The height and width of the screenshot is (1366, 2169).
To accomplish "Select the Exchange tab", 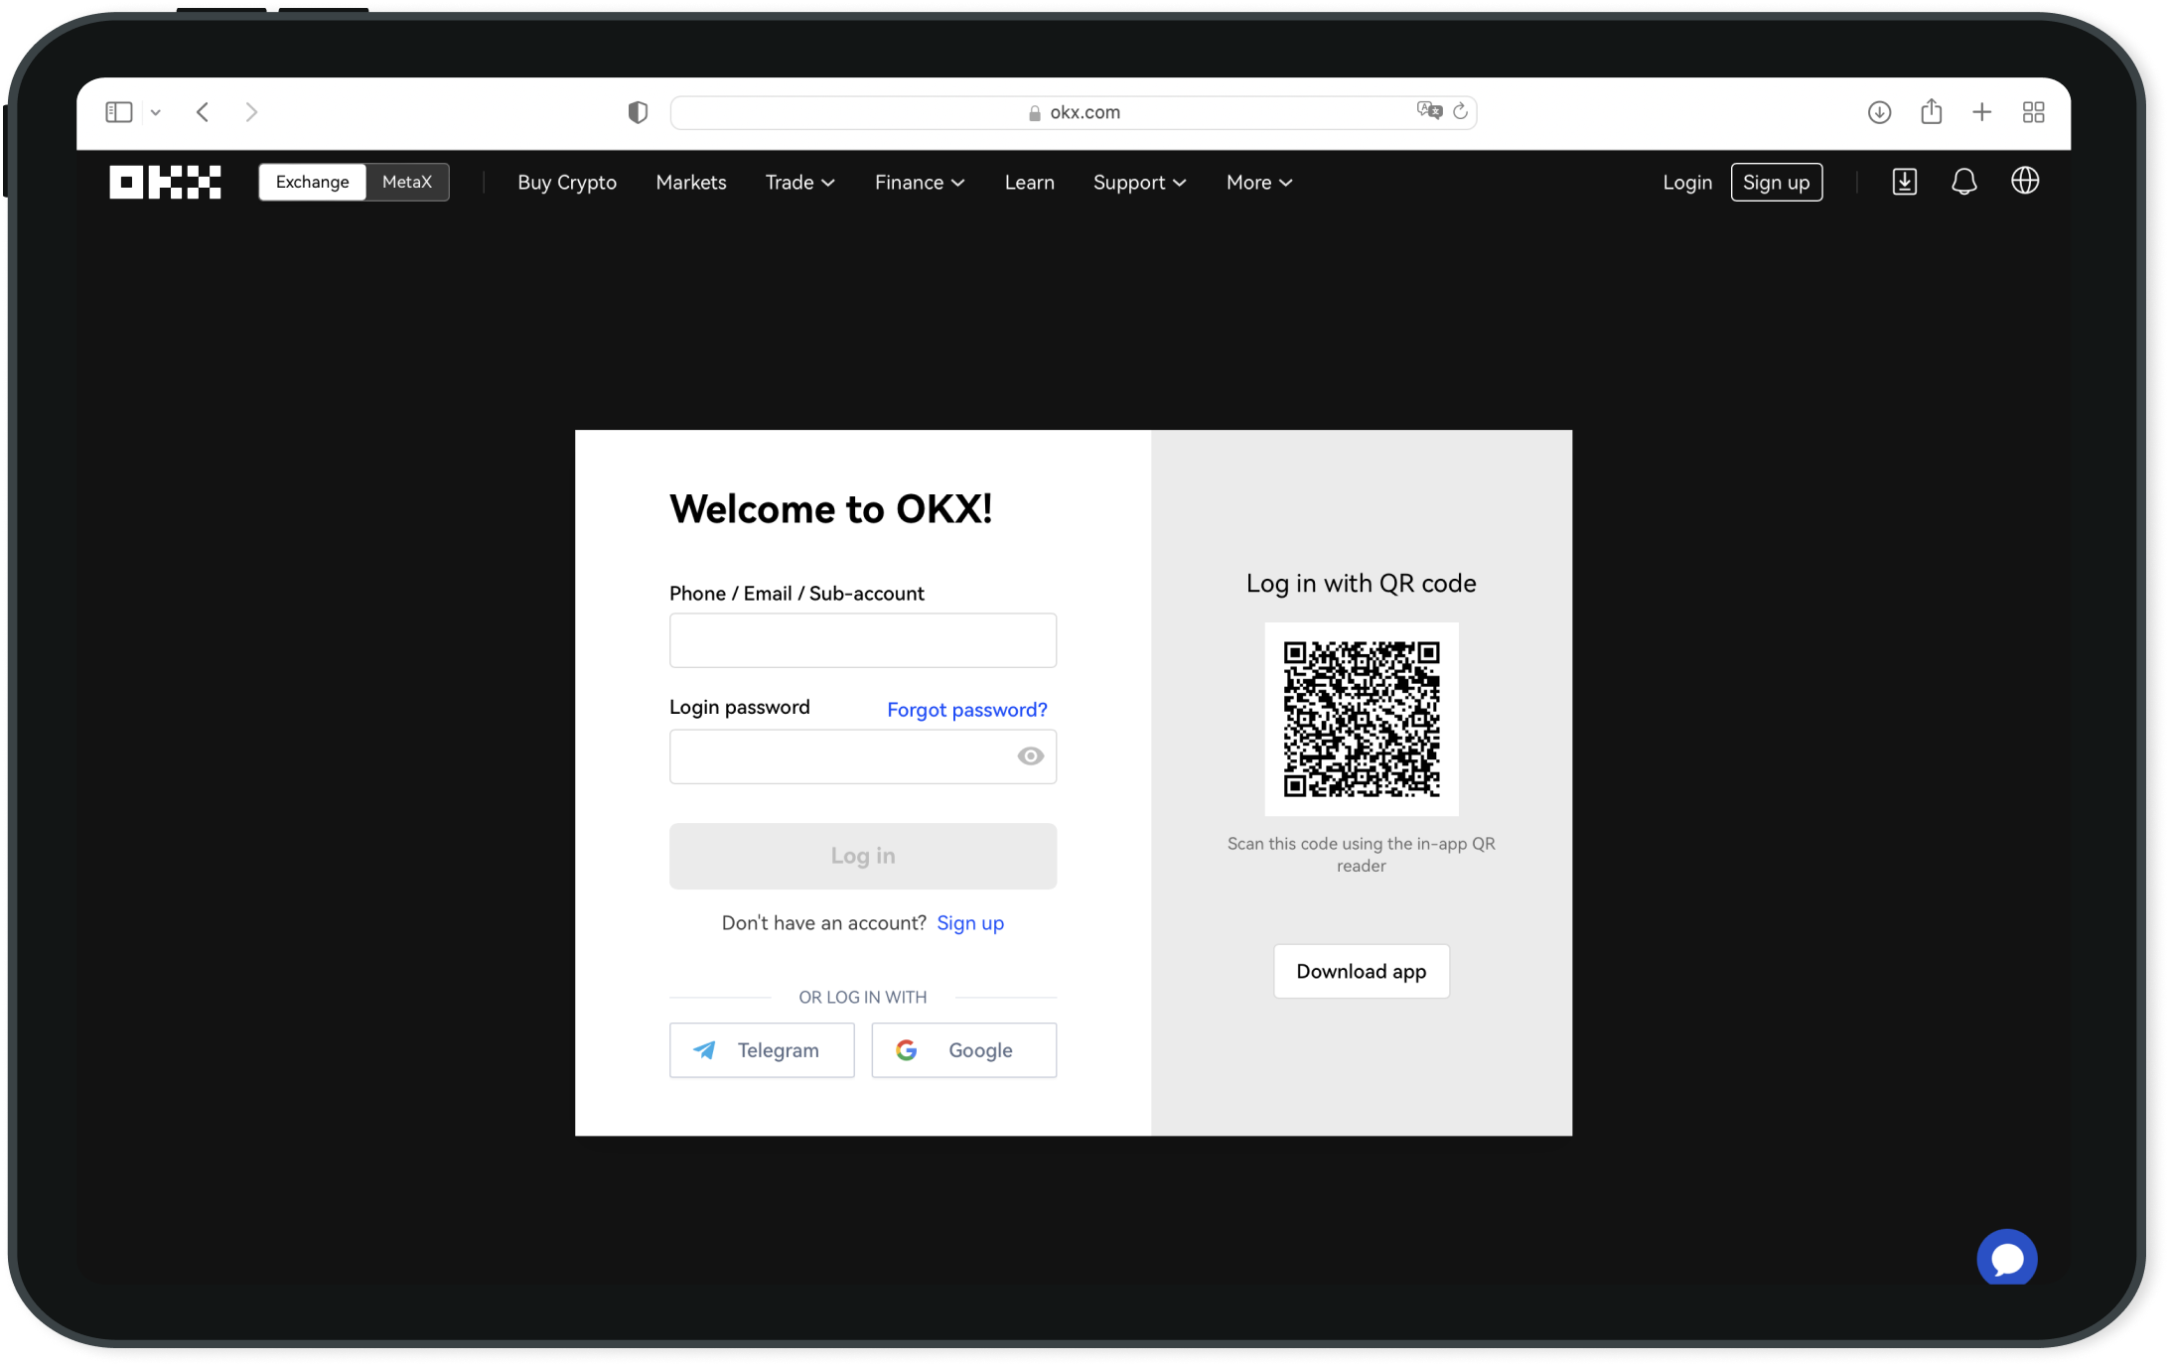I will tap(312, 181).
